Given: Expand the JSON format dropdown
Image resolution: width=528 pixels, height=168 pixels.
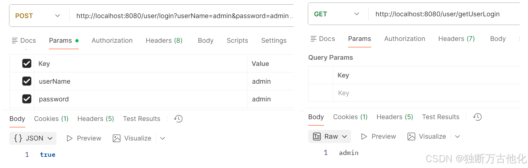Looking at the screenshot, I should click(x=33, y=138).
